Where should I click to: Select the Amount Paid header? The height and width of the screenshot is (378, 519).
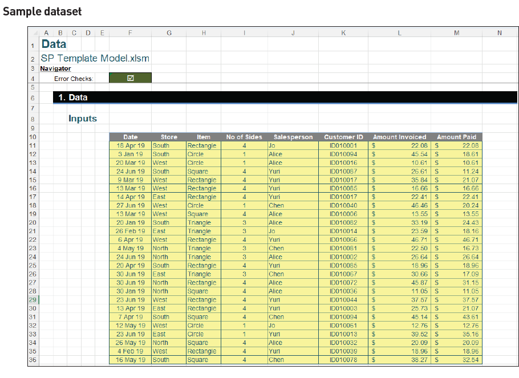[x=456, y=137]
